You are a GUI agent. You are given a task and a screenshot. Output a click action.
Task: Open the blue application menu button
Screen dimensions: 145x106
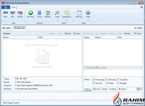(x=6, y=7)
